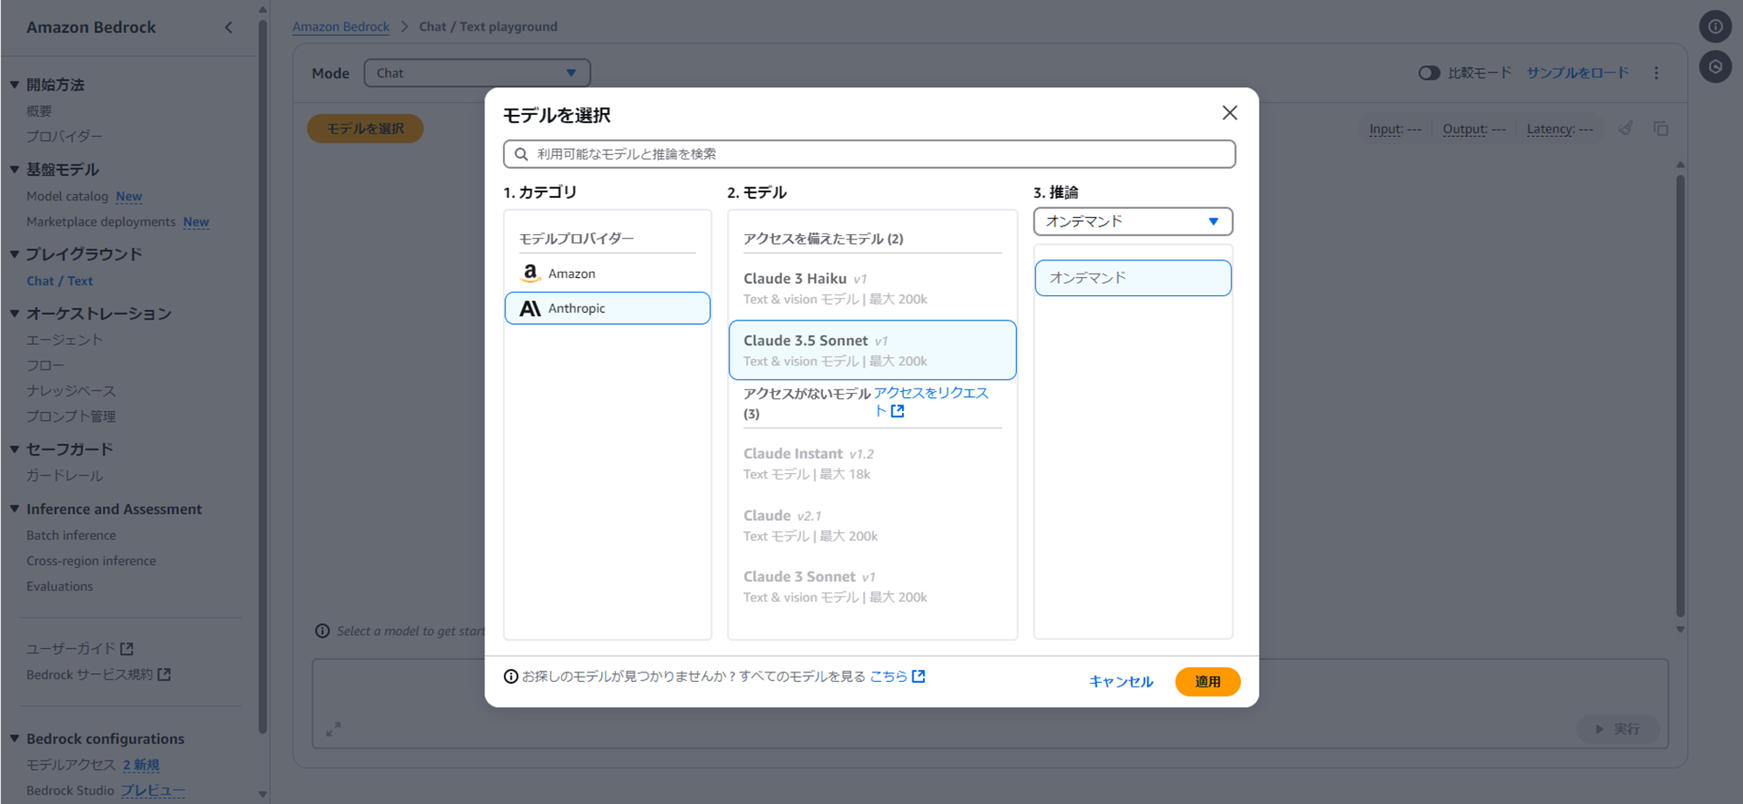Select Claude 3.5 Sonnet model
Viewport: 1743px width, 804px height.
tap(872, 350)
